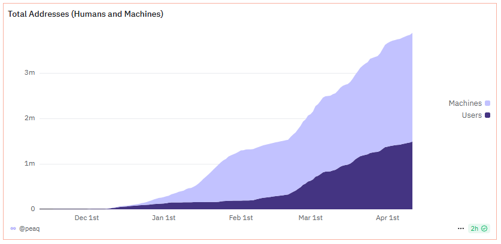Click the Mar 1st axis label
Viewport: 501px width, 244px height.
tap(311, 218)
